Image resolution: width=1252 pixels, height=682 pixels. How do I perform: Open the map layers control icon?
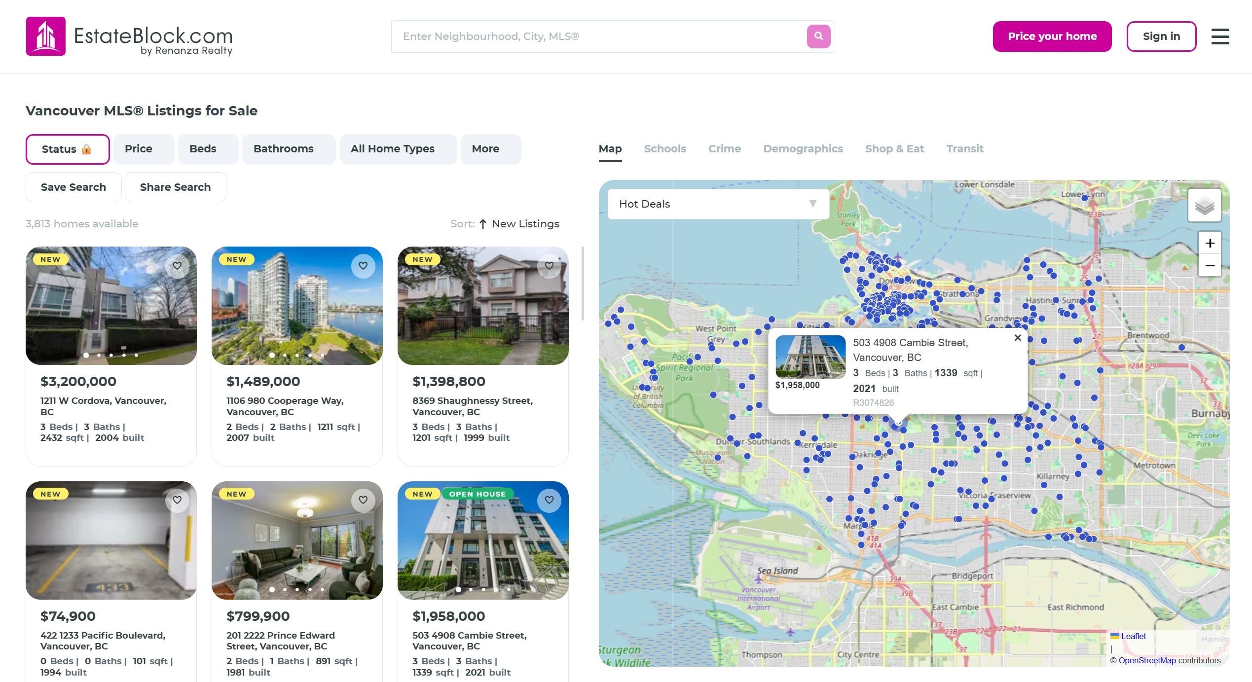[x=1204, y=206]
